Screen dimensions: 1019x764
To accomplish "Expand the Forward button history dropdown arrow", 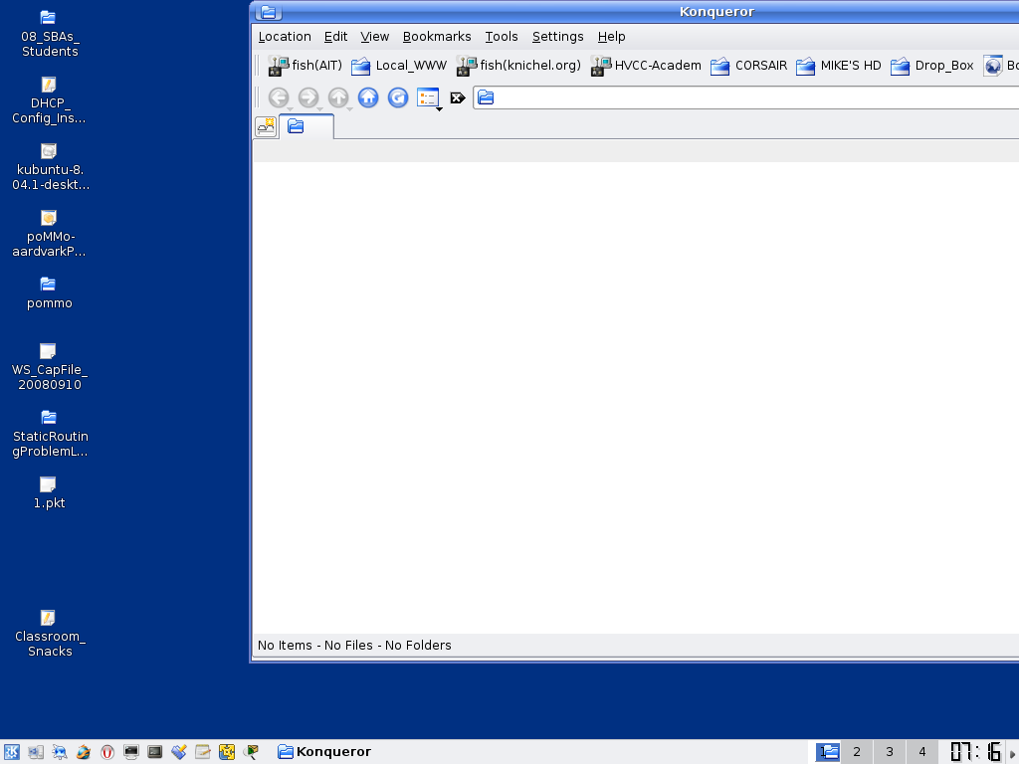I will 319,108.
